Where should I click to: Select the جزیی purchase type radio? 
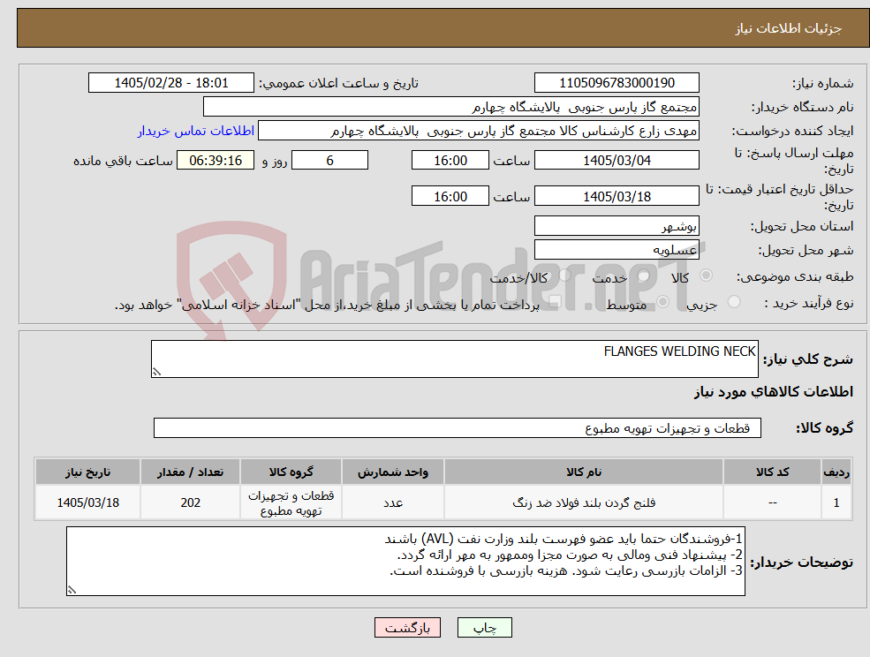tap(734, 302)
